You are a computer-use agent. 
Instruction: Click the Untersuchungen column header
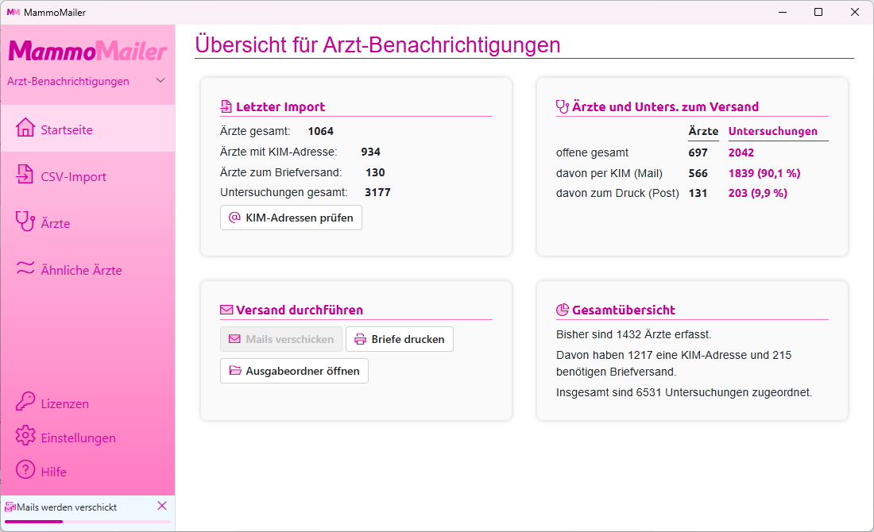point(772,131)
